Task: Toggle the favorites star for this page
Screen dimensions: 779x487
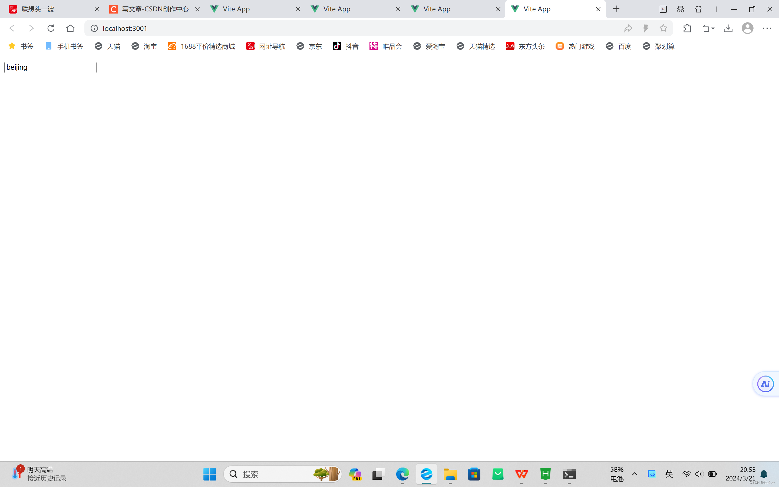Action: [663, 28]
